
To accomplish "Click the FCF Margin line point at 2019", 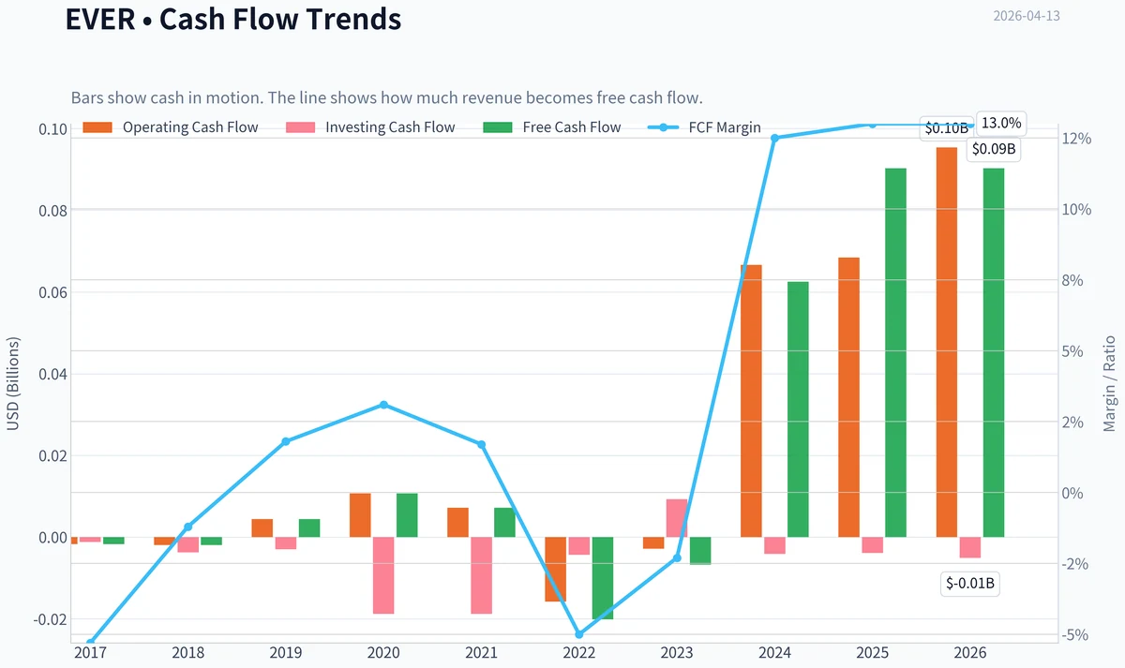I will click(x=286, y=441).
